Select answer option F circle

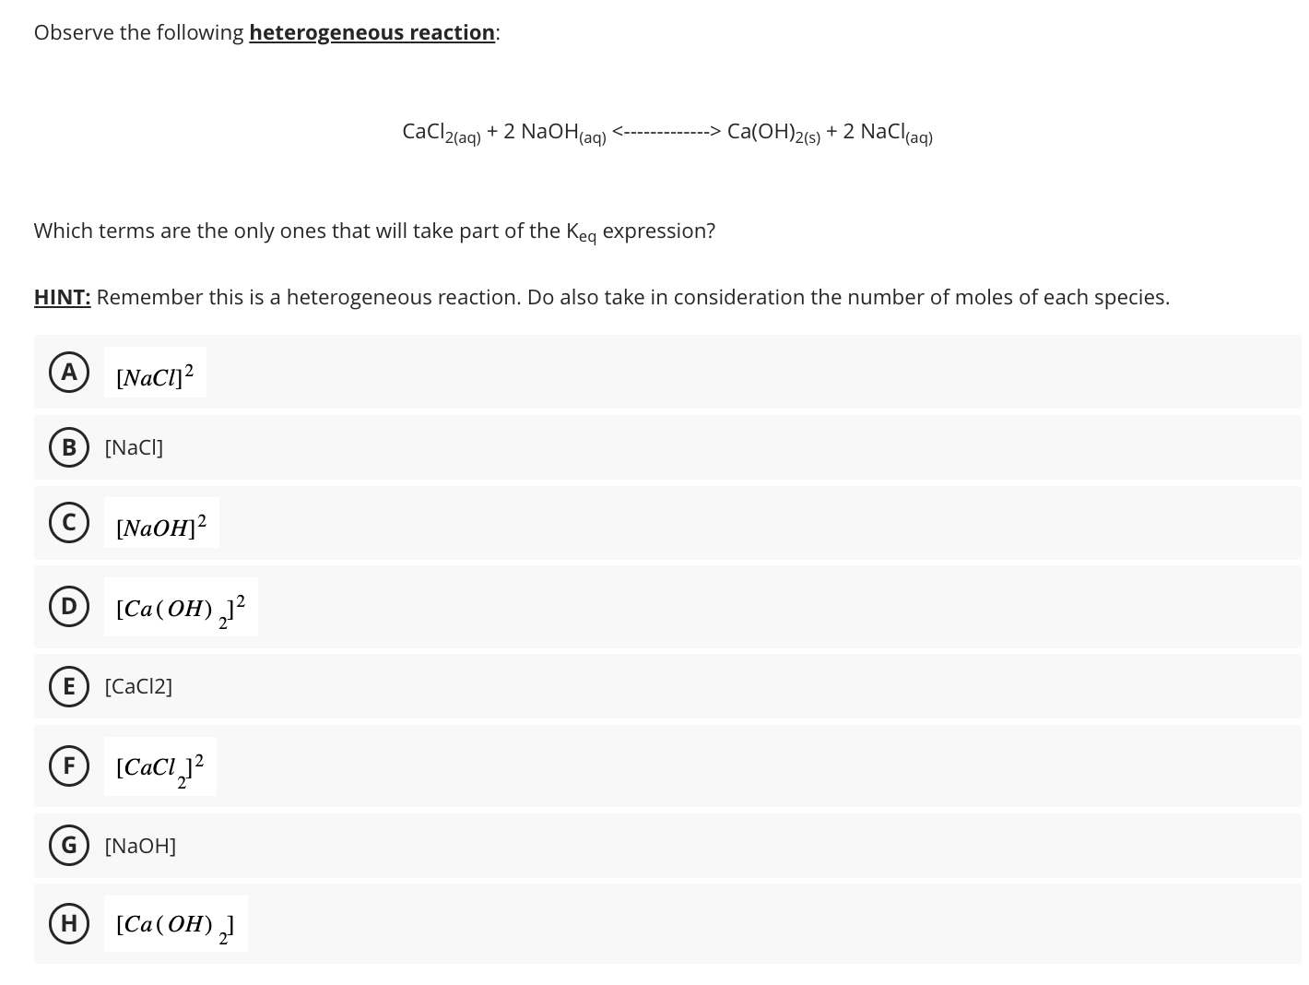[x=68, y=765]
